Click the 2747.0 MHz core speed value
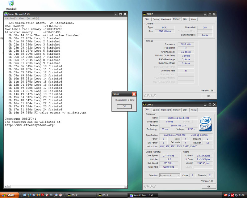The image size is (247, 198). (x=169, y=156)
